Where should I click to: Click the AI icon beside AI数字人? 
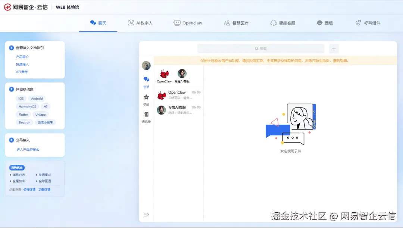(x=131, y=23)
